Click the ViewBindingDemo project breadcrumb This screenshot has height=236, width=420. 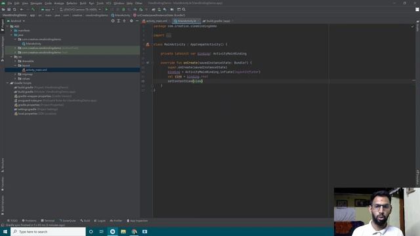click(14, 15)
